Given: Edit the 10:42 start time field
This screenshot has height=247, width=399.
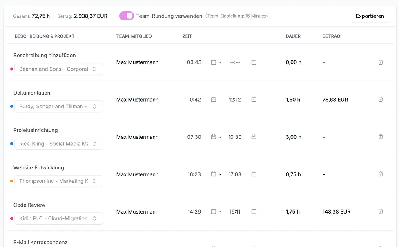Looking at the screenshot, I should tap(194, 100).
